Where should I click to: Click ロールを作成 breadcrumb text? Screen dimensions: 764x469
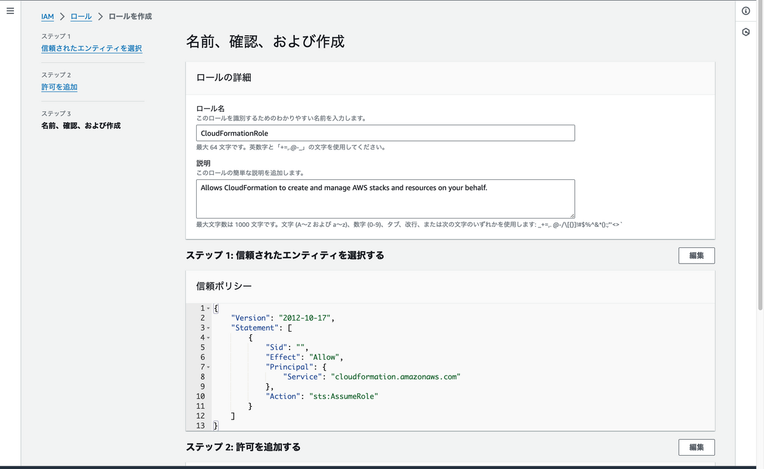click(x=130, y=17)
